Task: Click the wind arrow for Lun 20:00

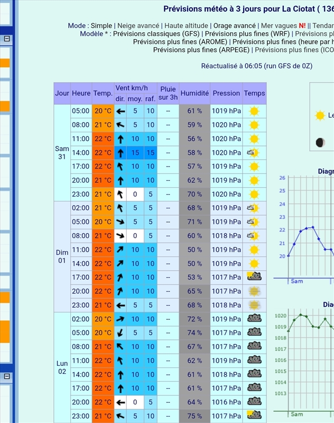Action: (x=120, y=402)
